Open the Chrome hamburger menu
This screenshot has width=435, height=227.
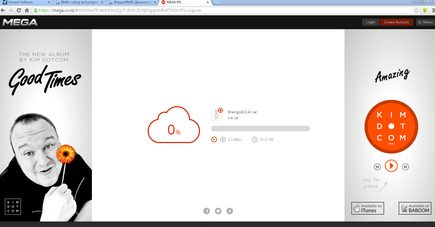pyautogui.click(x=433, y=10)
